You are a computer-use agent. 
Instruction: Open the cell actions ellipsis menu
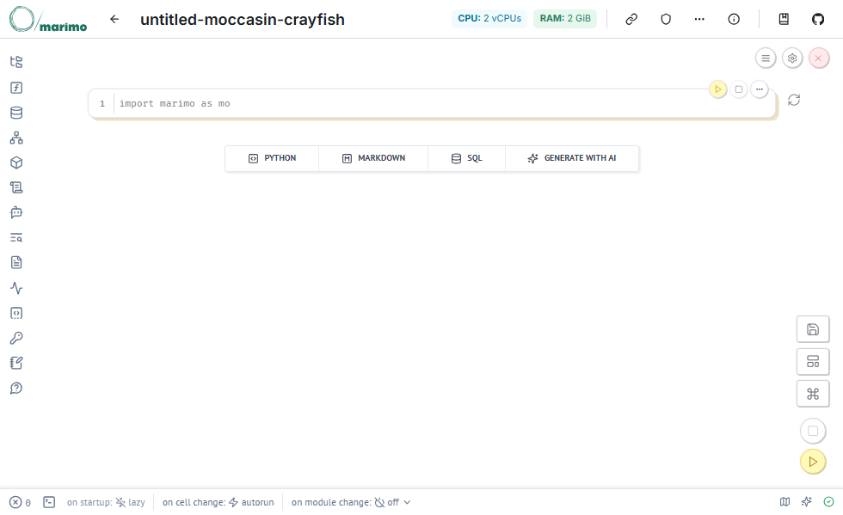[759, 89]
